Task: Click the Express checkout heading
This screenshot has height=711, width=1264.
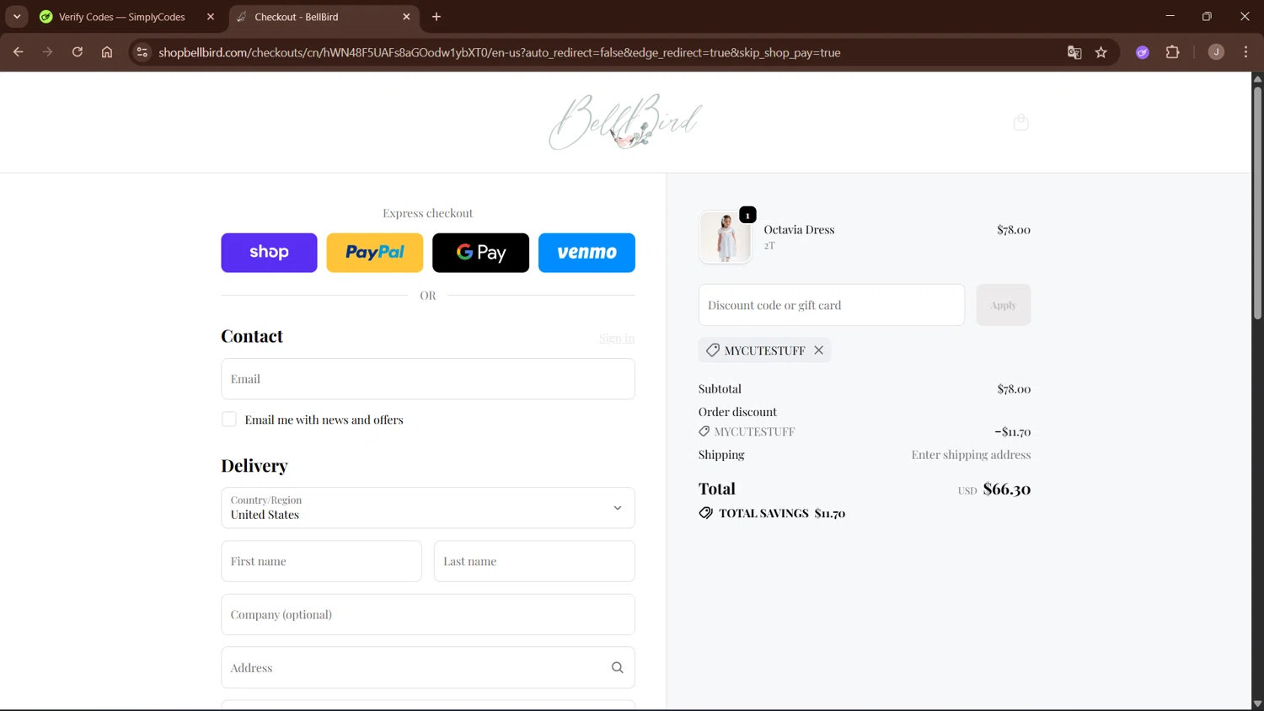Action: pos(428,213)
